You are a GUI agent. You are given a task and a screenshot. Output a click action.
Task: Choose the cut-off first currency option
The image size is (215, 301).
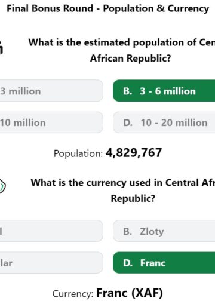point(51,231)
